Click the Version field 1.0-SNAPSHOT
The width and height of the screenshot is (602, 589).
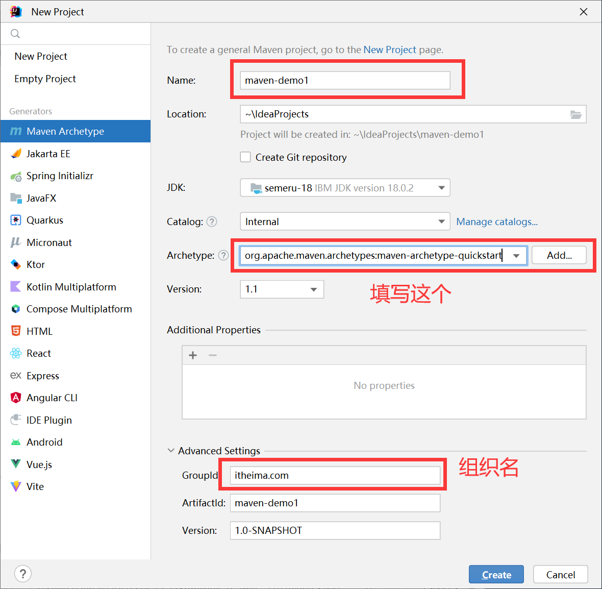tap(335, 531)
